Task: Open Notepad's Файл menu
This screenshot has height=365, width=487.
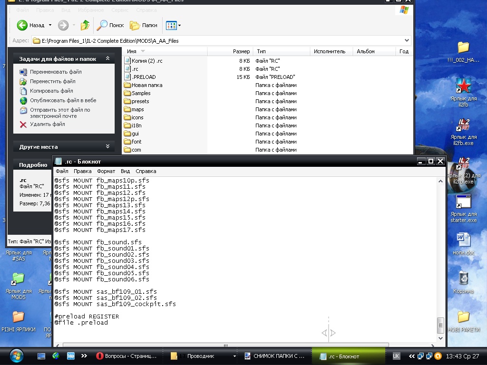Action: (x=62, y=171)
